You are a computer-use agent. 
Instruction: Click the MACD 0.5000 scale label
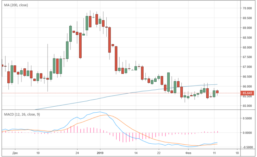click(247, 118)
